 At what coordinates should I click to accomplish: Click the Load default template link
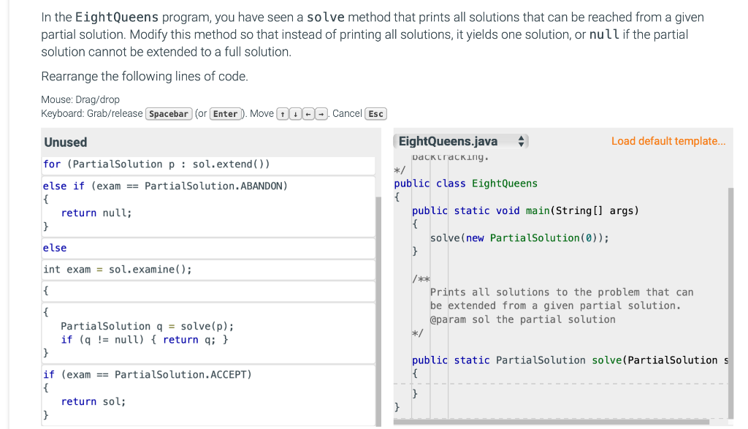pyautogui.click(x=668, y=140)
